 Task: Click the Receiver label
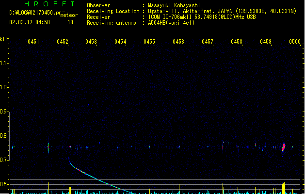pyautogui.click(x=98, y=17)
